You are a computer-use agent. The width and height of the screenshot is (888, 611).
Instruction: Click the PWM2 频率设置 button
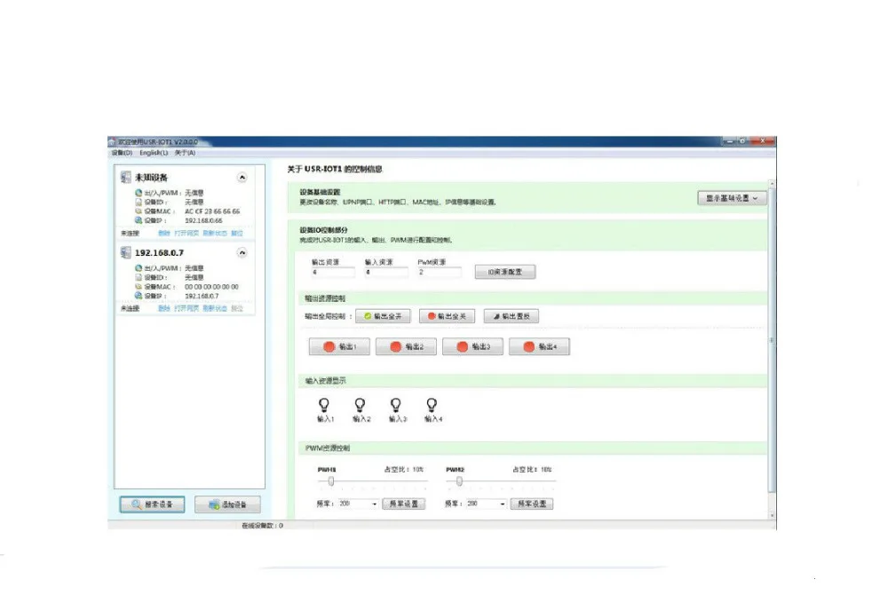[532, 504]
